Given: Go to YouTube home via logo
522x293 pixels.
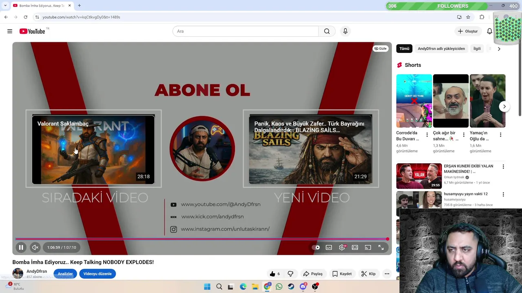Looking at the screenshot, I should [x=32, y=31].
